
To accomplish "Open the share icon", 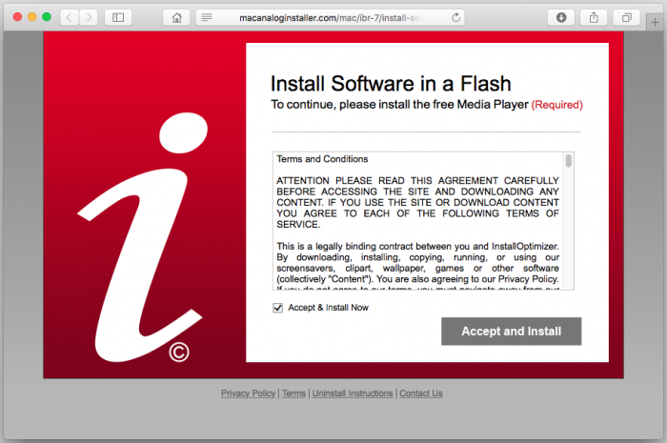I will [x=594, y=17].
